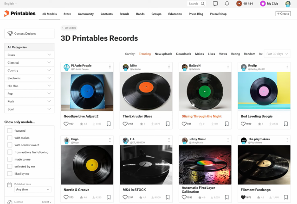Click the Contest Designs button
Viewport: 297px width, 204px height.
tap(29, 34)
